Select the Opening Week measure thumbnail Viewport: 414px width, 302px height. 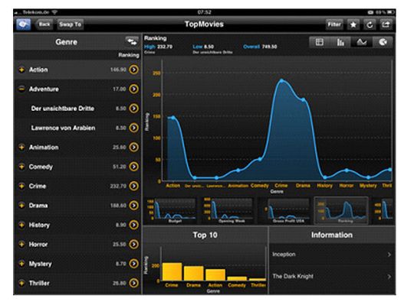(x=228, y=211)
